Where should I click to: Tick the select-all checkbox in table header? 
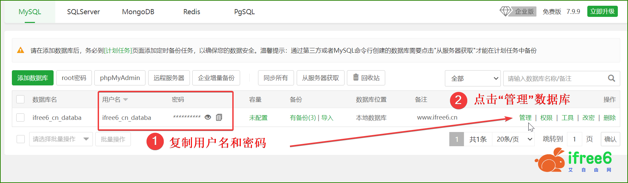tap(21, 99)
